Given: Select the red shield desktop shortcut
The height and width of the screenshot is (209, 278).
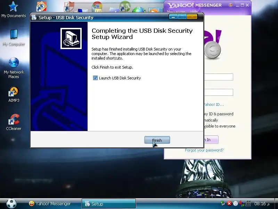Looking at the screenshot, I should click(69, 6).
